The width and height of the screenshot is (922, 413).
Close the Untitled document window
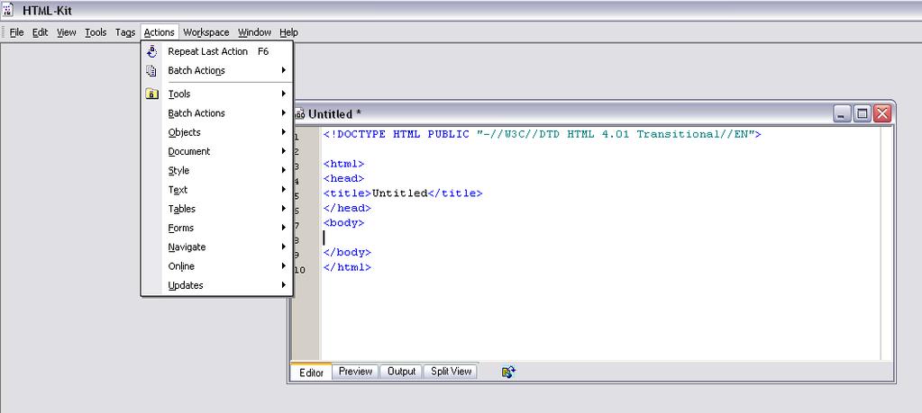click(882, 113)
